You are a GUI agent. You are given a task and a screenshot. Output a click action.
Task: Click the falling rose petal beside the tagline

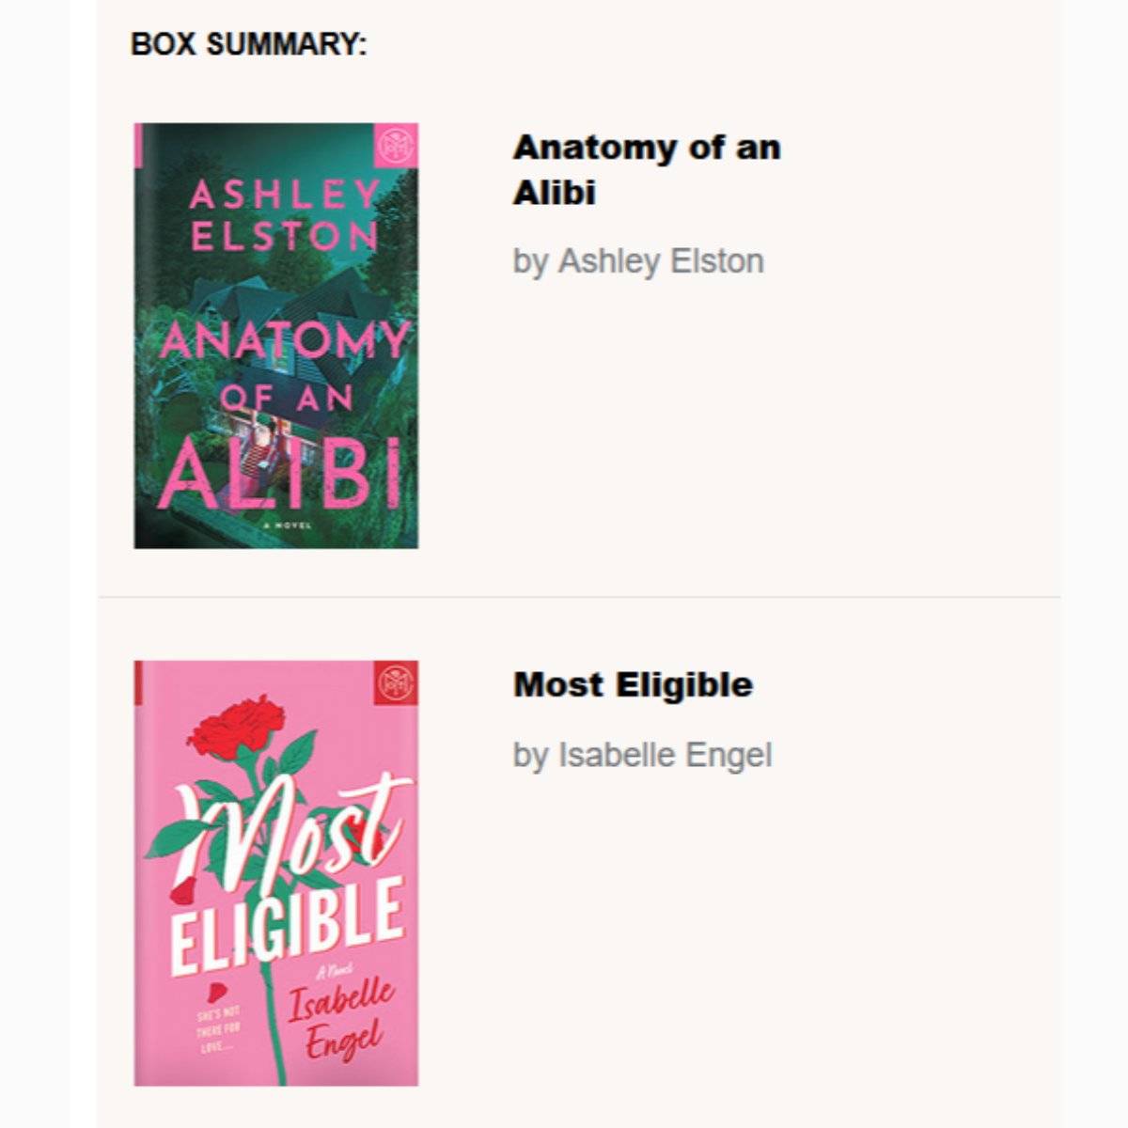pyautogui.click(x=215, y=991)
